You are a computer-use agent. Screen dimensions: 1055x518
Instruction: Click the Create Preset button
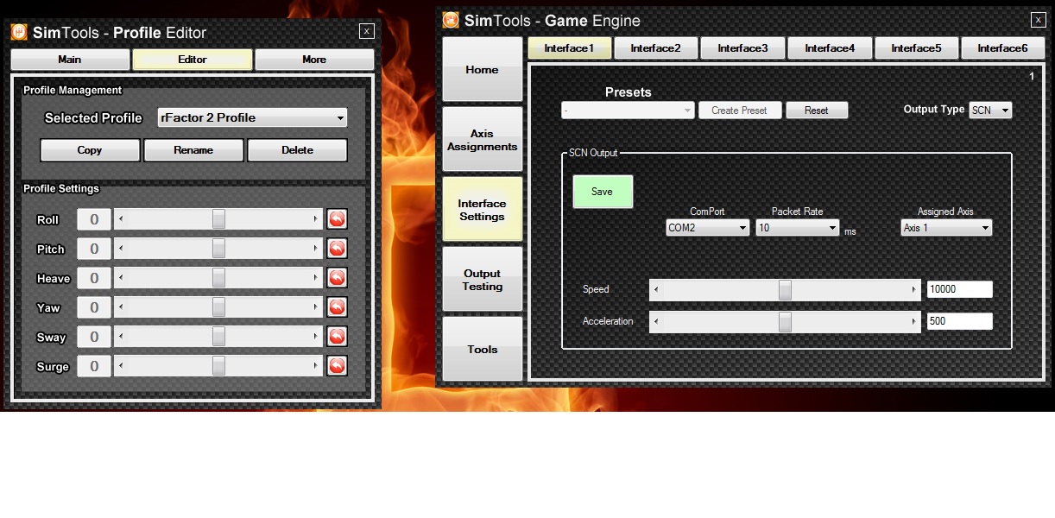coord(740,111)
